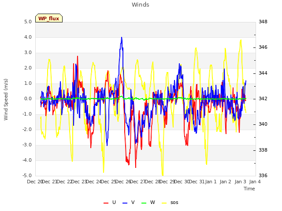Click the green W legend color swatch
This screenshot has height=211, width=282.
pyautogui.click(x=144, y=203)
